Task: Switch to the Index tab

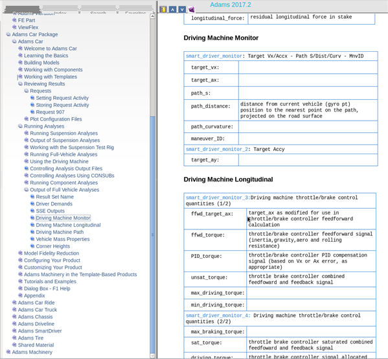Action: [60, 10]
